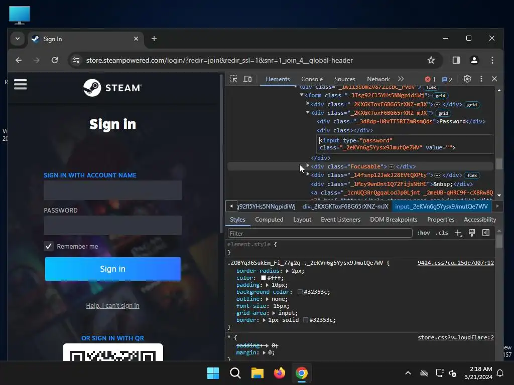Open Windows Start menu
The height and width of the screenshot is (385, 514).
coord(213,373)
